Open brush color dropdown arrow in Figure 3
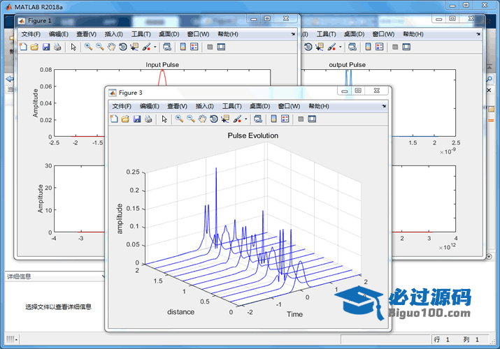 (246, 119)
